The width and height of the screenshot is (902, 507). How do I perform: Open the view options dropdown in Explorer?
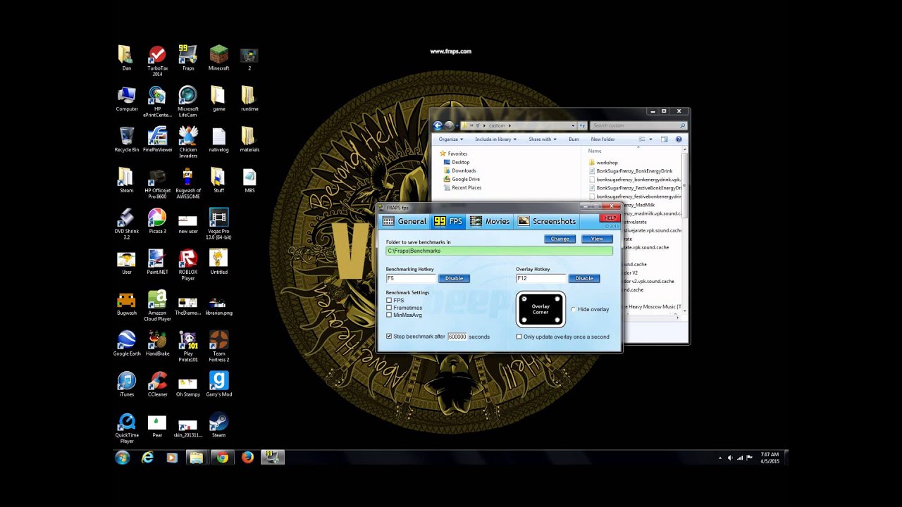point(650,139)
